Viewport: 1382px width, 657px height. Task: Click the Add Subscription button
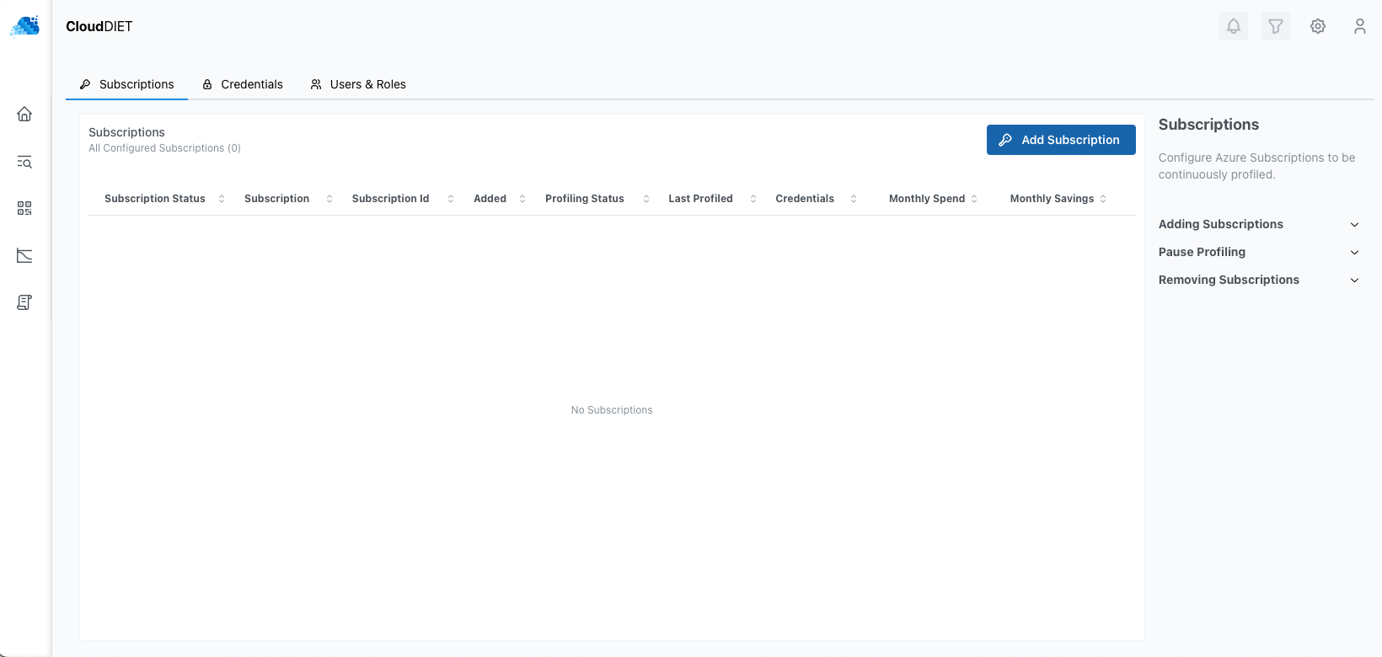1060,140
